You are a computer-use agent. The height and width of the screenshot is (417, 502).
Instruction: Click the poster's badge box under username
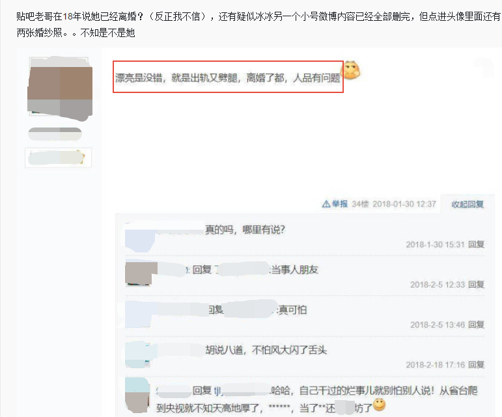pyautogui.click(x=58, y=157)
